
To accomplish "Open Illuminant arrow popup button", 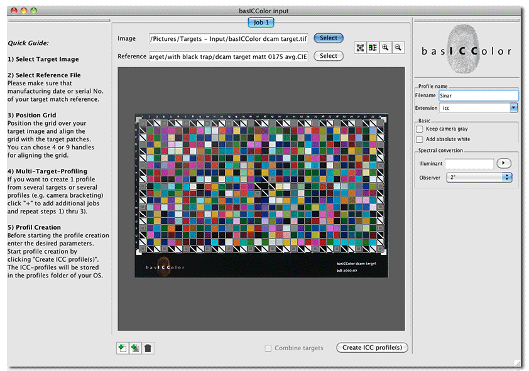I will click(x=504, y=163).
